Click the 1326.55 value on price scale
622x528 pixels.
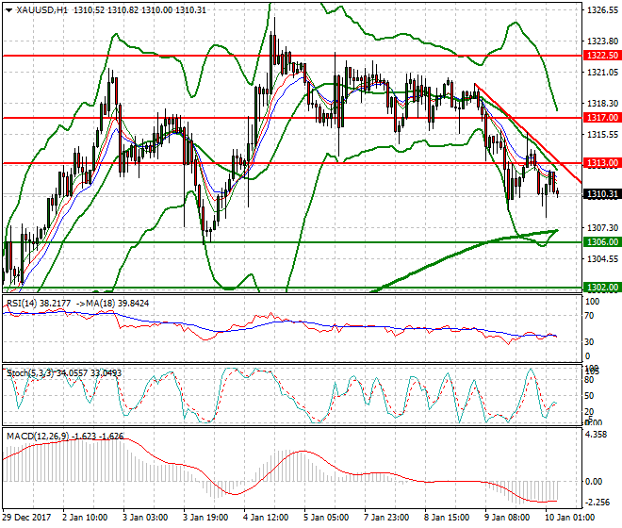click(x=599, y=11)
